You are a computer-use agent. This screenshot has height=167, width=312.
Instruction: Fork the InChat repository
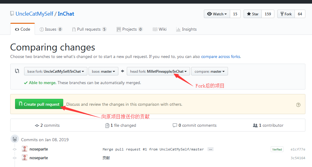point(286,14)
